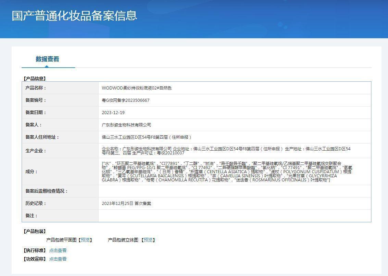Preview 产品包装立体图 via 预览 link
Image resolution: width=388 pixels, height=276 pixels.
(x=148, y=240)
